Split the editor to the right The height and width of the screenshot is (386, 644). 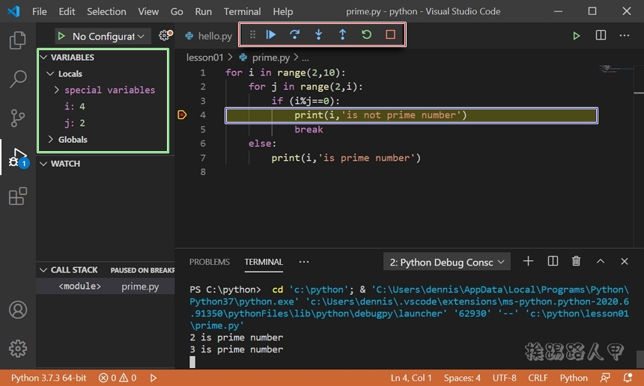tap(601, 36)
